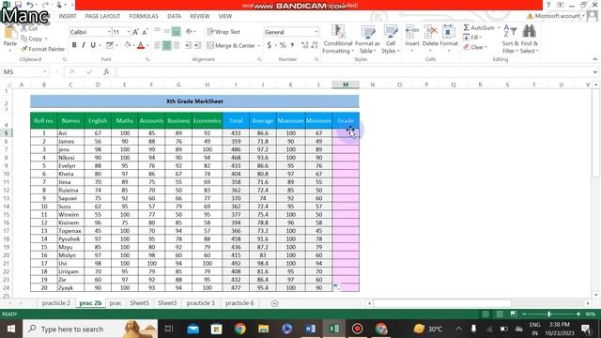Screen dimensions: 601x338
Task: Select the column M header
Action: [x=346, y=84]
